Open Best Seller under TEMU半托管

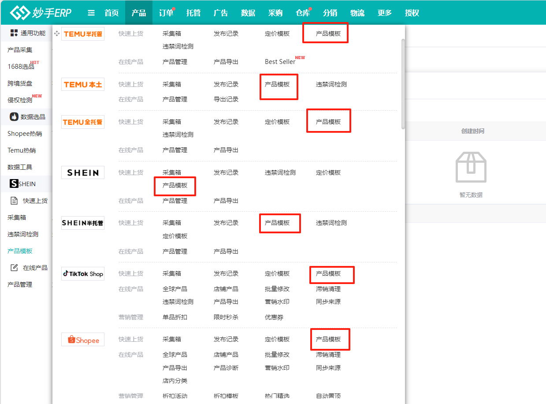pos(280,62)
